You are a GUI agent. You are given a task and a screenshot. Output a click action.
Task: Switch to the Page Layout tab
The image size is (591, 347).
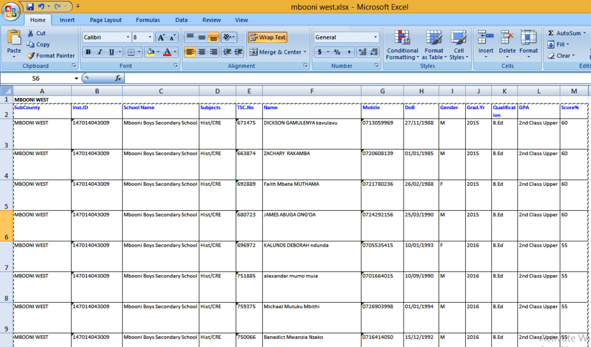pos(106,20)
